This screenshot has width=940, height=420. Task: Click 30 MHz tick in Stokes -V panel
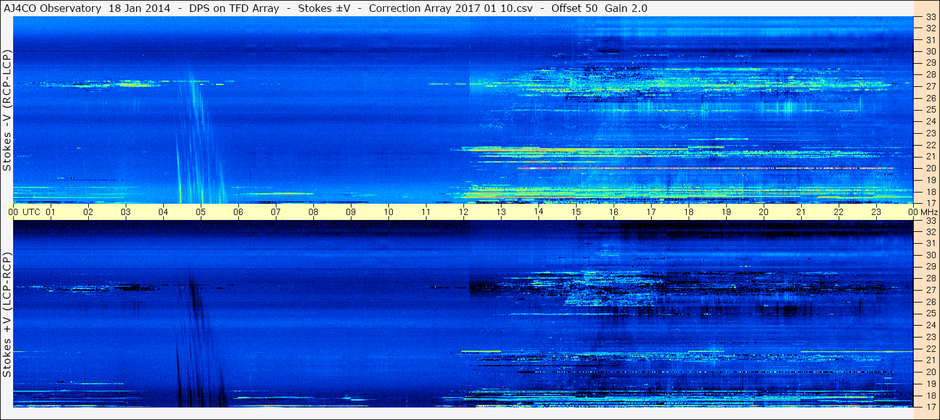(931, 51)
